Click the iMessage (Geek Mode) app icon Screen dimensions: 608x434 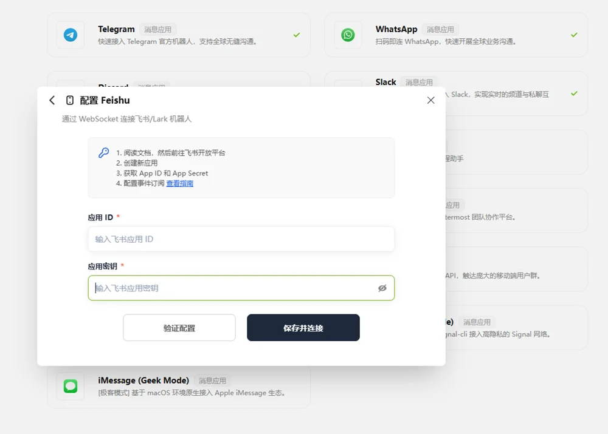70,386
